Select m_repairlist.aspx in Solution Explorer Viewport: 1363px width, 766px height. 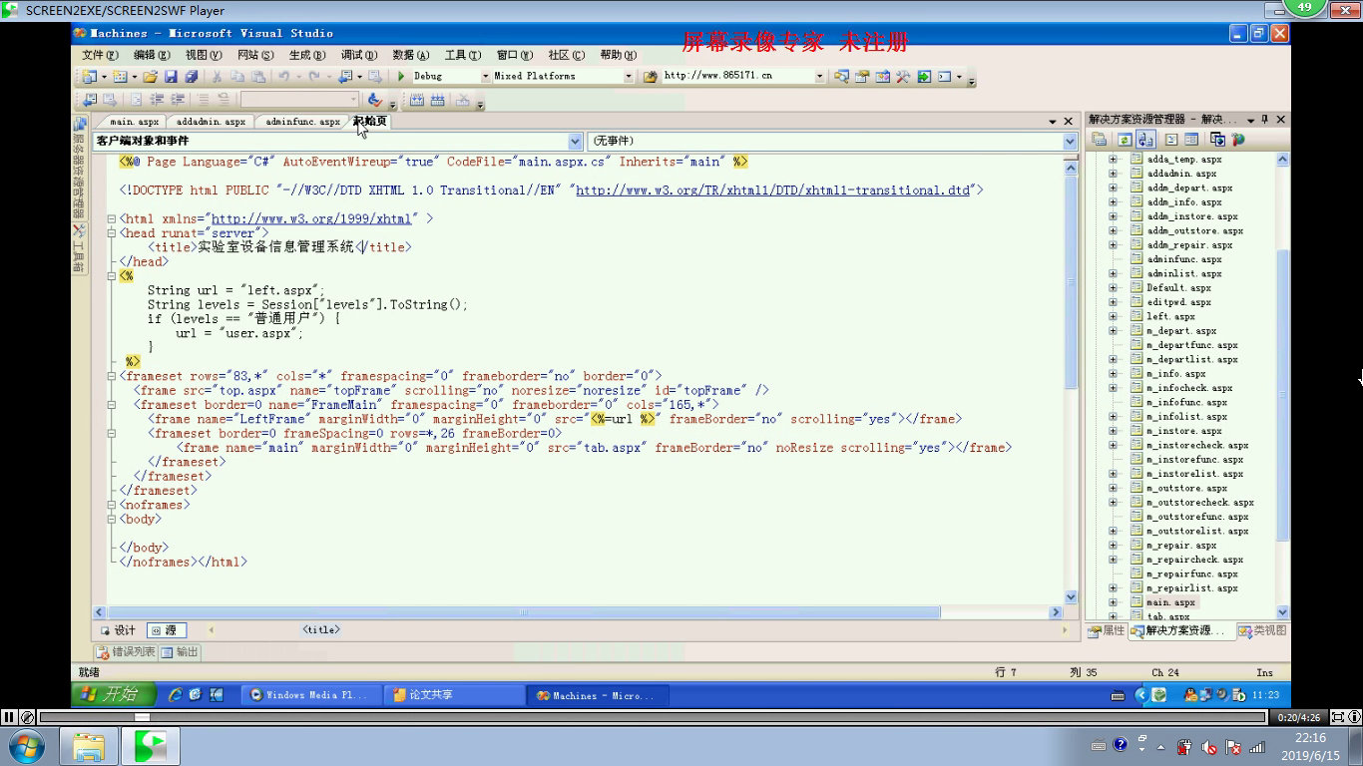(1192, 588)
